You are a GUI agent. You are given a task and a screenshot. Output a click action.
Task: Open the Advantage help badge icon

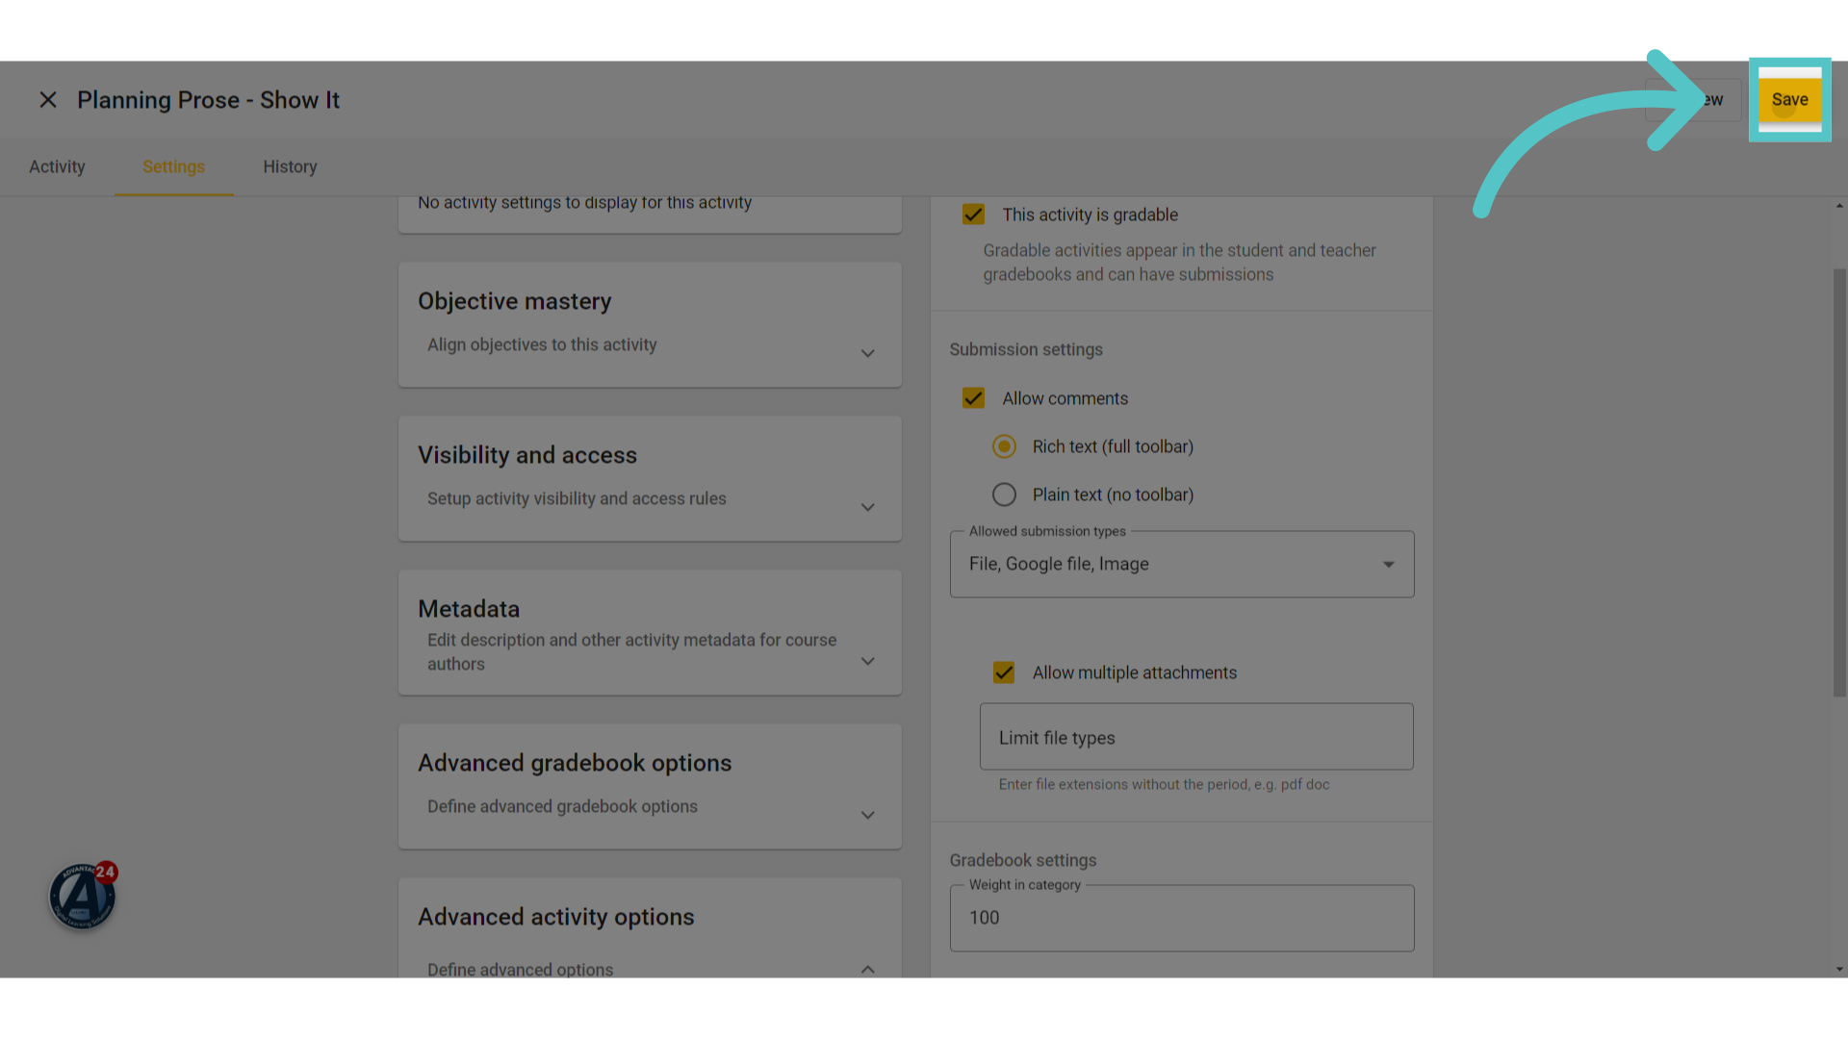coord(83,896)
